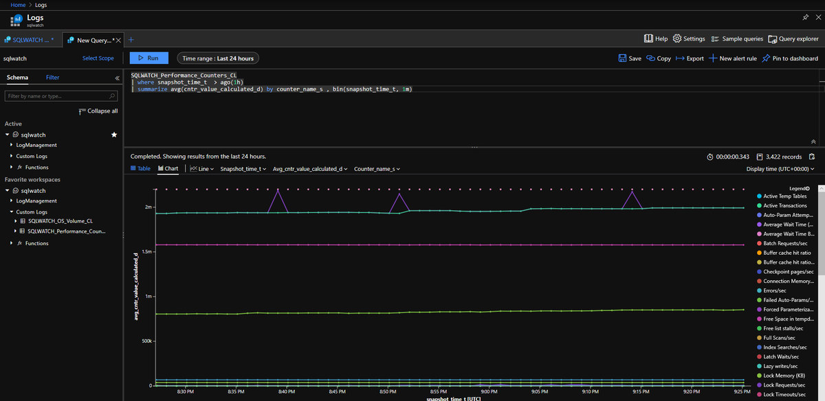Click the Collapse all label

102,111
